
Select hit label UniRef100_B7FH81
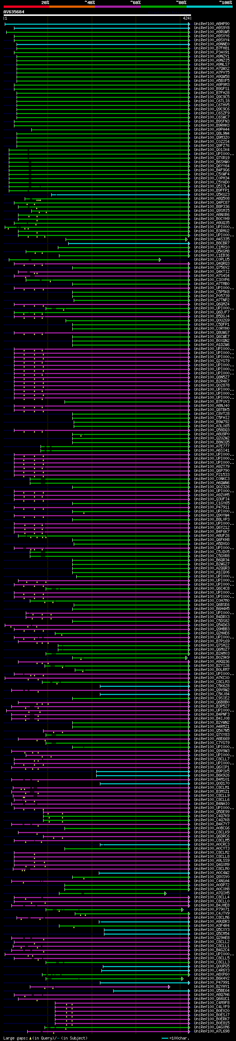pyautogui.click(x=211, y=48)
